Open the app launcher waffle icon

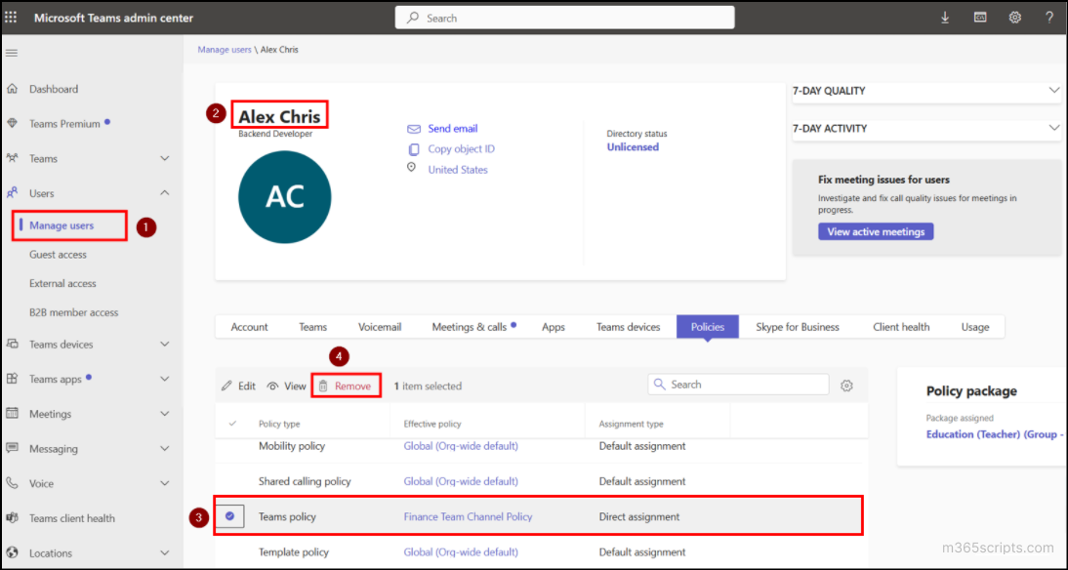(x=11, y=18)
